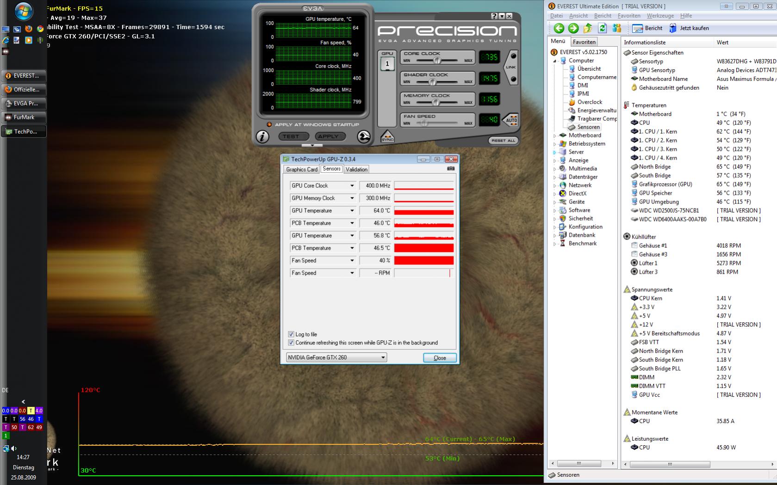Viewport: 777px width, 485px height.
Task: Click the Core Clock slider handle
Action: 437,61
